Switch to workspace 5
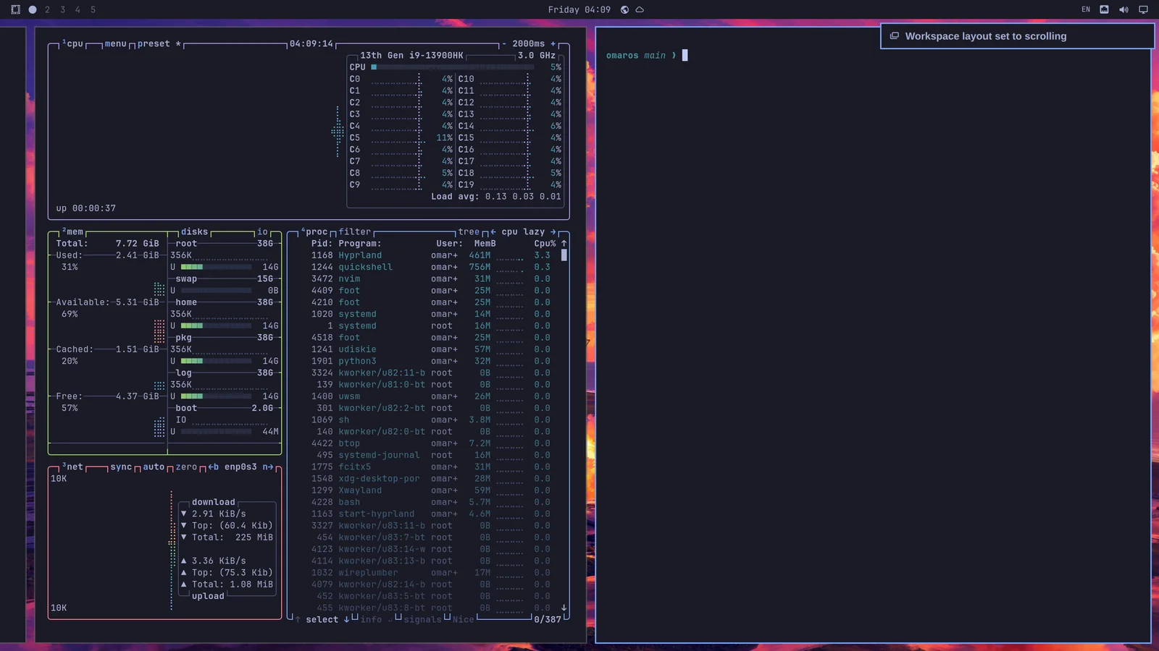The width and height of the screenshot is (1159, 651). tap(93, 9)
